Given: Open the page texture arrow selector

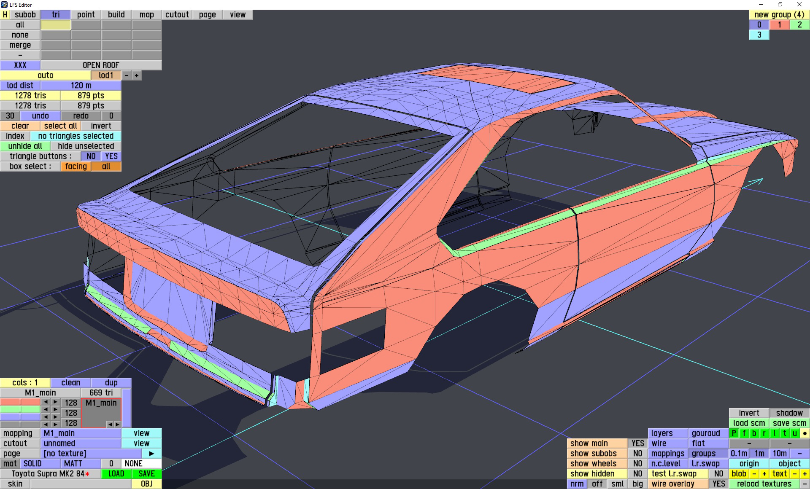Looking at the screenshot, I should pos(151,453).
